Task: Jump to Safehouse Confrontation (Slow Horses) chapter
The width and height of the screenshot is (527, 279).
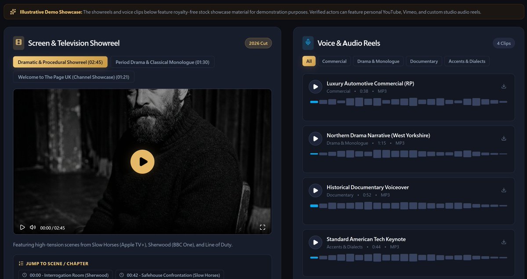Action: 170,275
